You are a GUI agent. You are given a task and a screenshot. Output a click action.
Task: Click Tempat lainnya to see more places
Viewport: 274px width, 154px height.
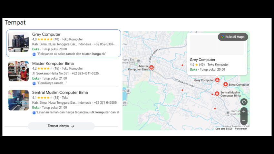point(61,126)
